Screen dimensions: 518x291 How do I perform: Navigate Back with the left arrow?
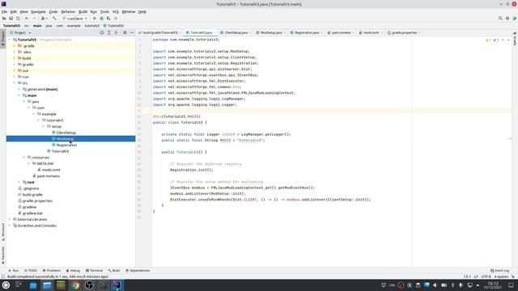click(27, 19)
